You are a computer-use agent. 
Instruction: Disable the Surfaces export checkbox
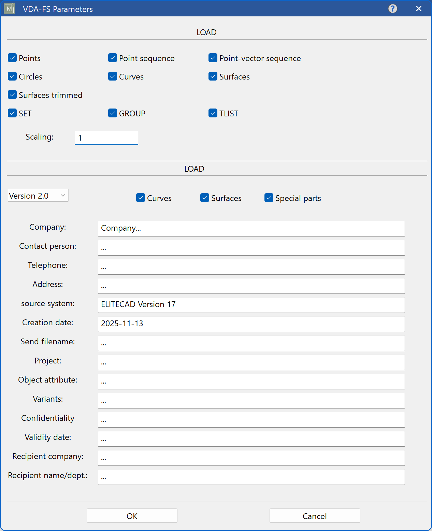[x=204, y=198]
